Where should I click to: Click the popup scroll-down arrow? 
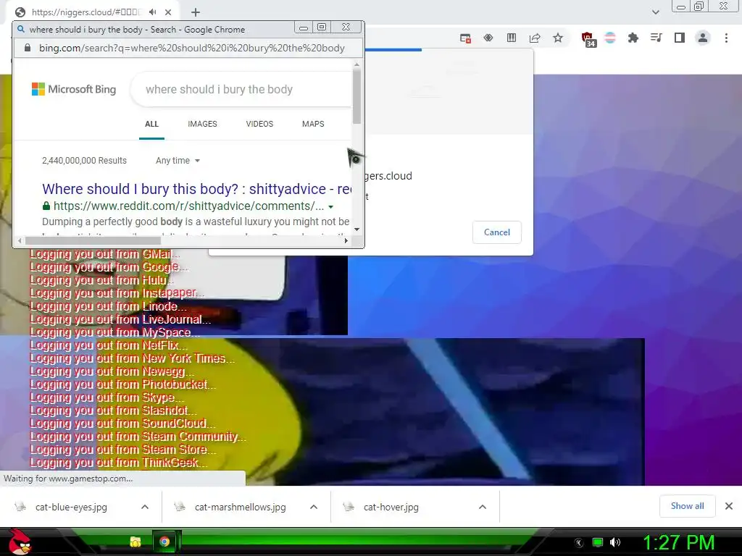coord(357,229)
